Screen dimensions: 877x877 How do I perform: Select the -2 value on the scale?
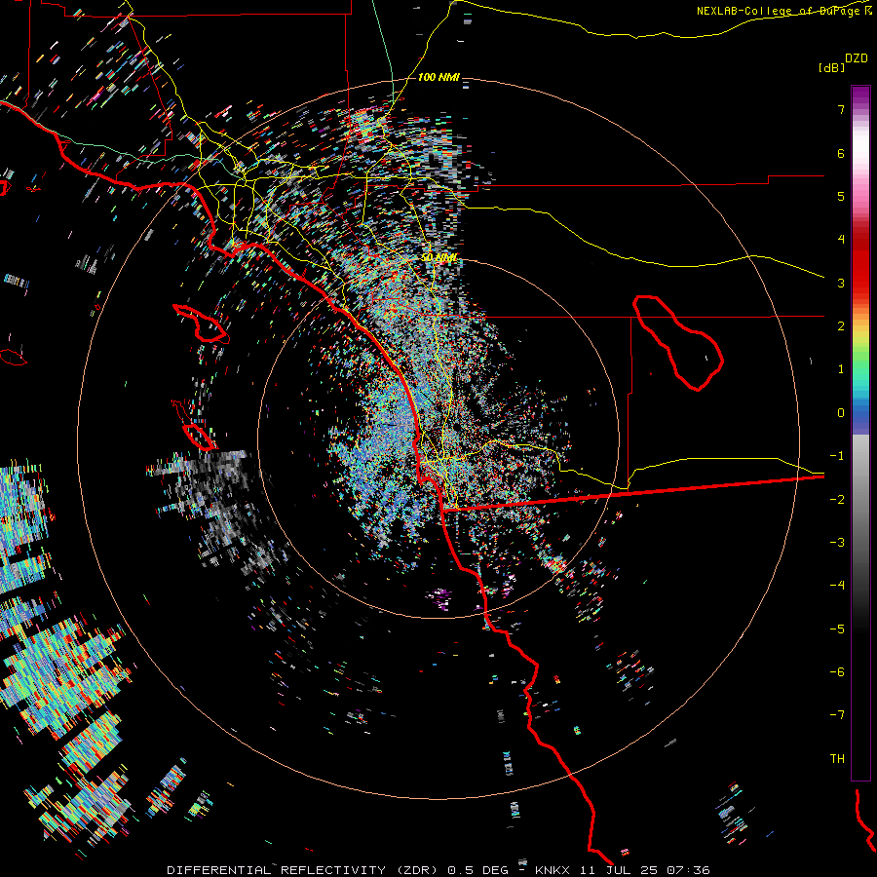837,500
